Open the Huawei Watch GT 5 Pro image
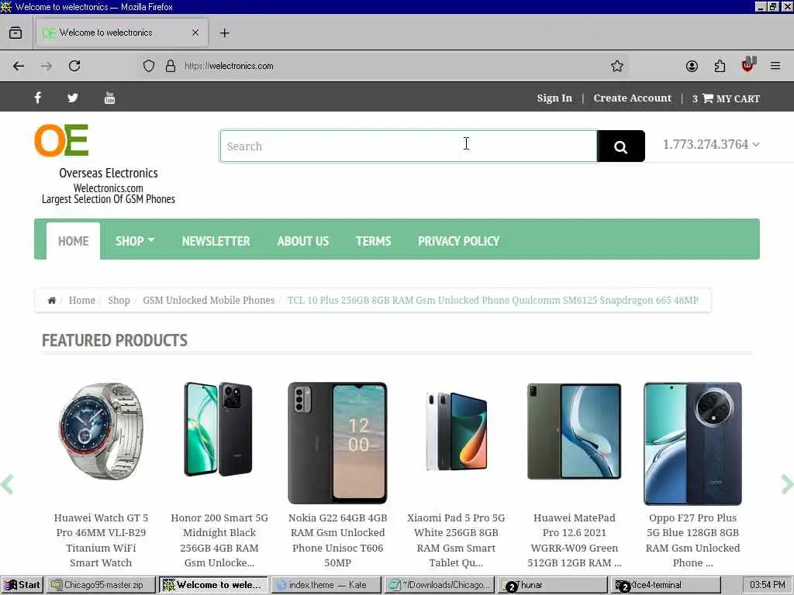The height and width of the screenshot is (595, 794). 101,431
